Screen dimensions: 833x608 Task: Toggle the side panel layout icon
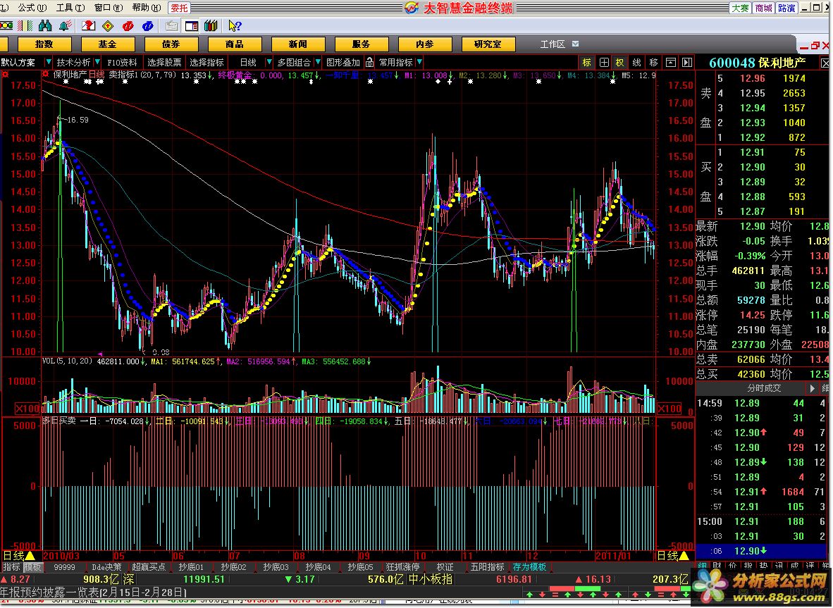(191, 25)
